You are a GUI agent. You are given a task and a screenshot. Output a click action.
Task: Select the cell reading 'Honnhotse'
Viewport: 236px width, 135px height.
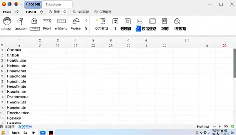(x=19, y=71)
